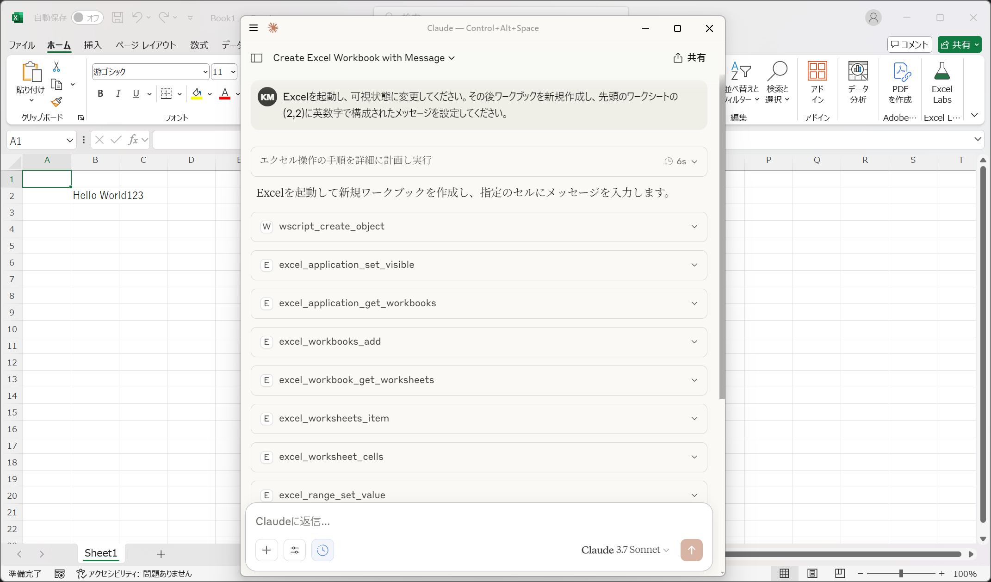This screenshot has width=991, height=582.
Task: Open the 挿入 ribbon tab
Action: tap(93, 45)
